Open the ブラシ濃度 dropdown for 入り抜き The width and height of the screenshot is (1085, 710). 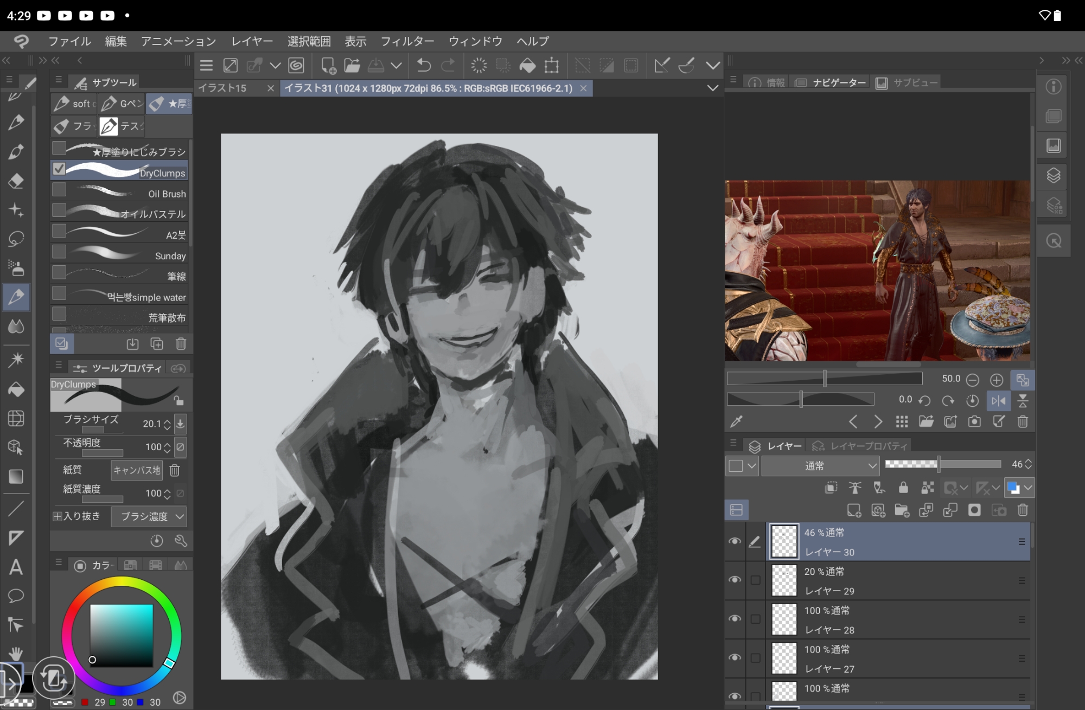pos(149,516)
